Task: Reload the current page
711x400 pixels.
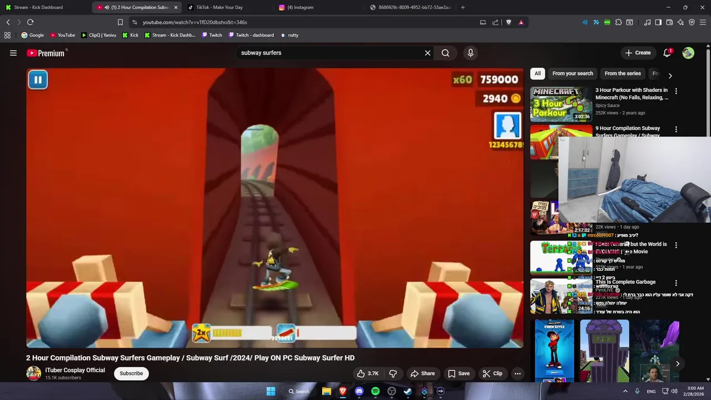Action: (x=31, y=22)
